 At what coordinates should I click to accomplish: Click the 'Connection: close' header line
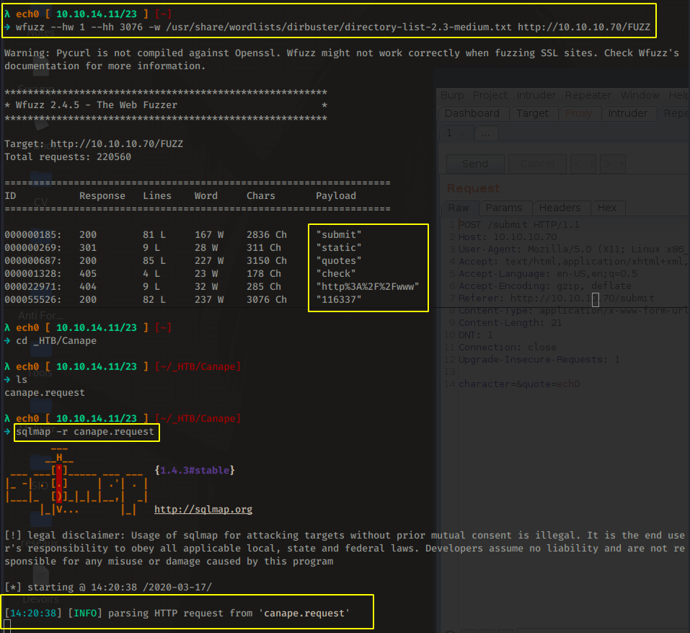(508, 348)
